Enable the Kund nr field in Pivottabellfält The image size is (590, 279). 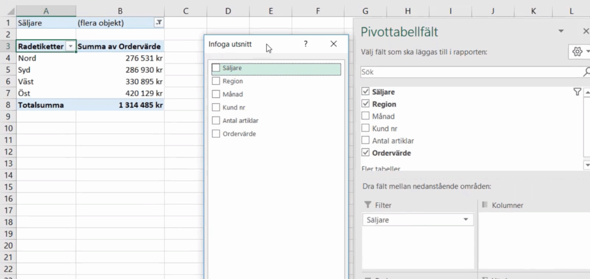click(x=365, y=129)
